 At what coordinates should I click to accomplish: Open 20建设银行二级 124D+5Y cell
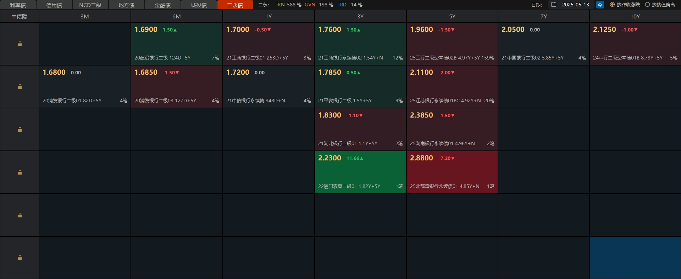177,44
